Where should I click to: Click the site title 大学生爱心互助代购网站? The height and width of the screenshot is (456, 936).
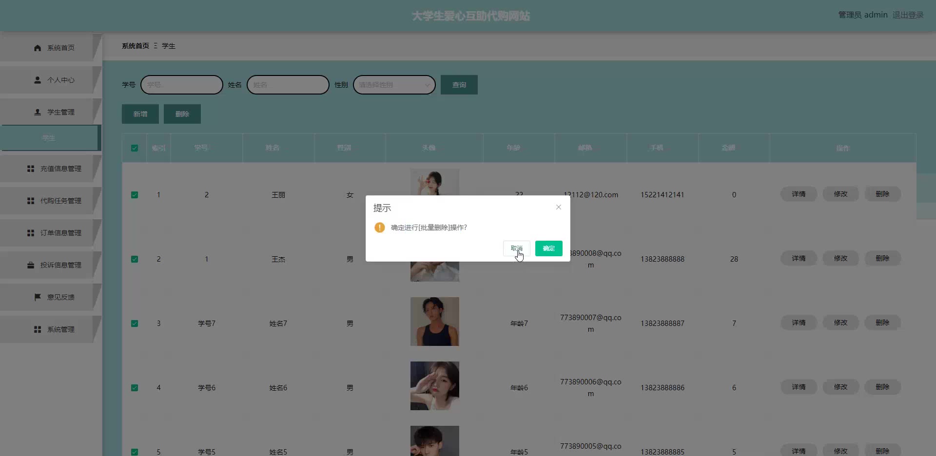[471, 16]
